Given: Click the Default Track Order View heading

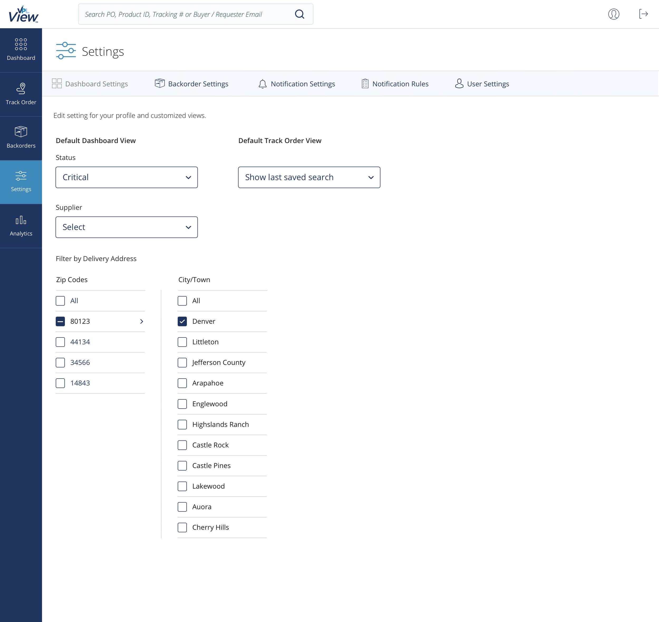Looking at the screenshot, I should click(x=280, y=141).
